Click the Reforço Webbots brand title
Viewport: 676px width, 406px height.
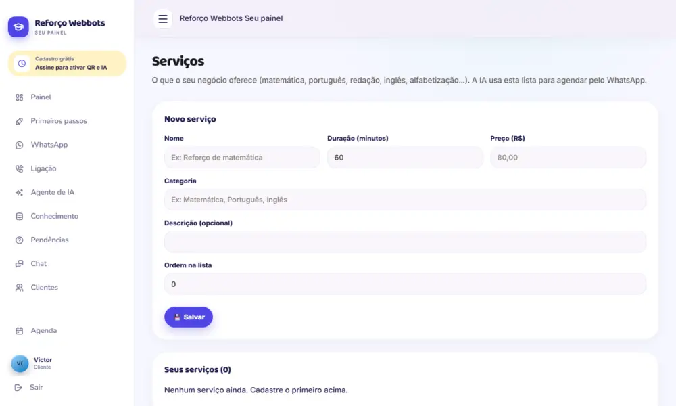(70, 23)
